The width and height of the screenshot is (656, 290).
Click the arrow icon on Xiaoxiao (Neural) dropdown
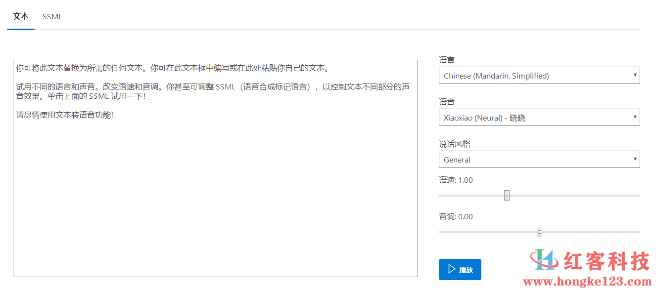click(x=635, y=117)
